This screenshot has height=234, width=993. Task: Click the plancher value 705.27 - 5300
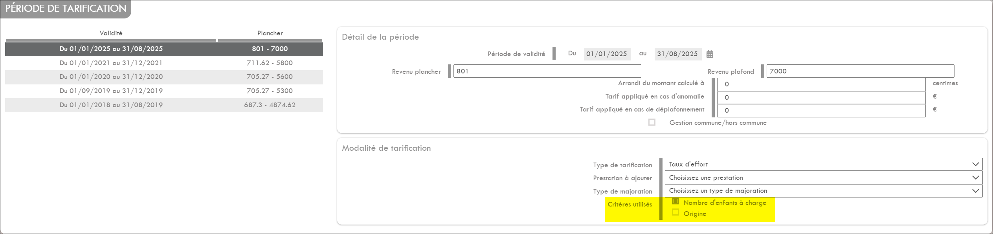(270, 91)
